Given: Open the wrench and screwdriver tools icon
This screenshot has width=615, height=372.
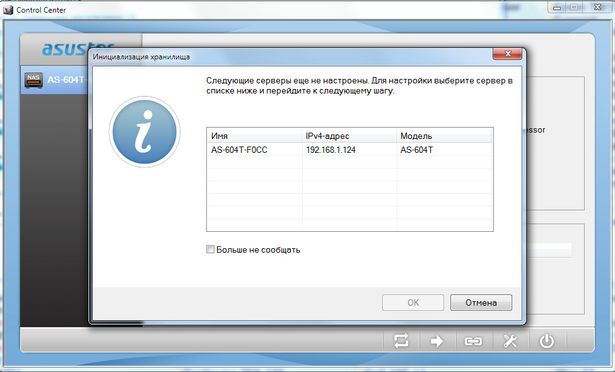Looking at the screenshot, I should tap(510, 341).
